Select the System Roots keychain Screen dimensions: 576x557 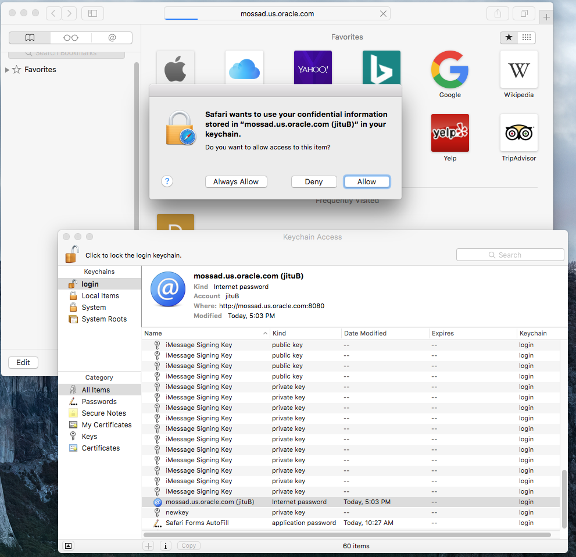[103, 319]
